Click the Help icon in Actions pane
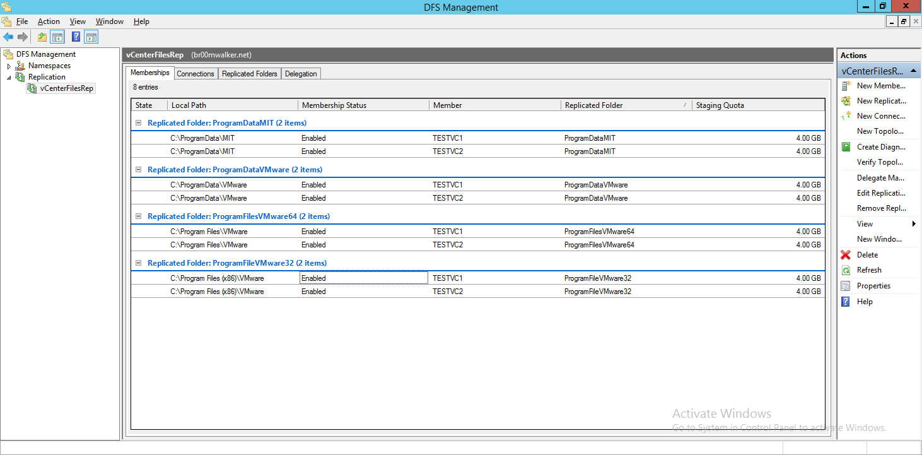Screen dimensions: 922x455 point(846,302)
